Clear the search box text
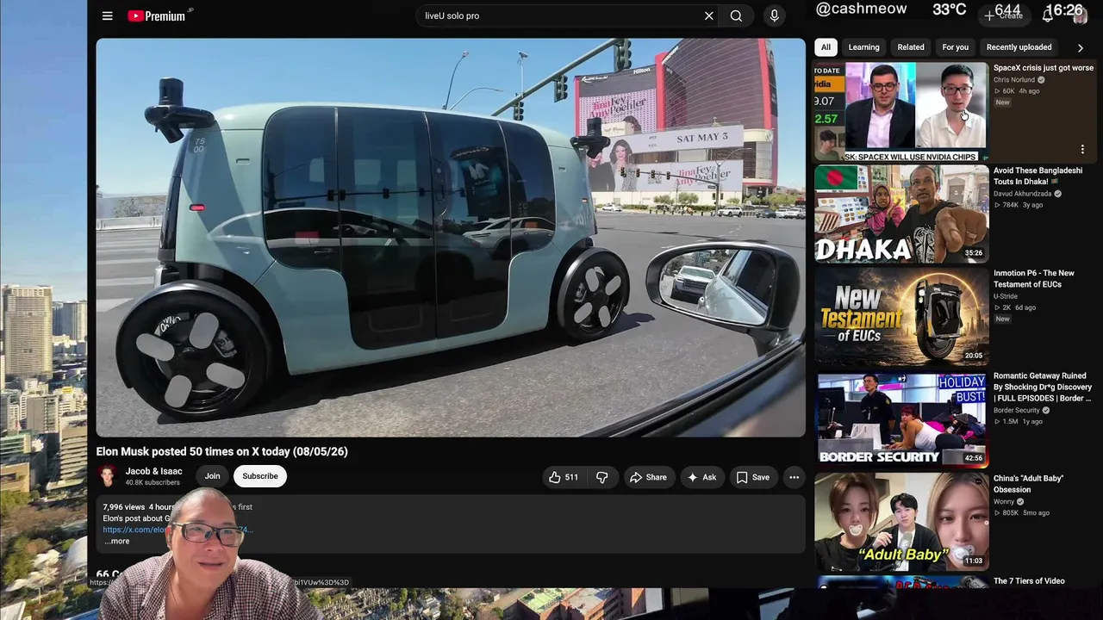Viewport: 1103px width, 620px height. [709, 15]
